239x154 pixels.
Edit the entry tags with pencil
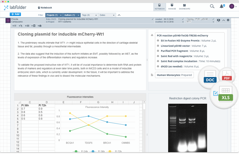(213, 19)
